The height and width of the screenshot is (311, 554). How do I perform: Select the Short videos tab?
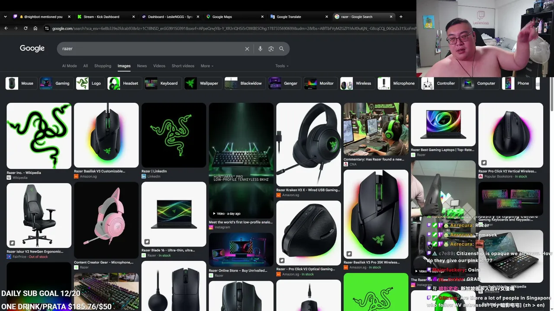(x=183, y=66)
